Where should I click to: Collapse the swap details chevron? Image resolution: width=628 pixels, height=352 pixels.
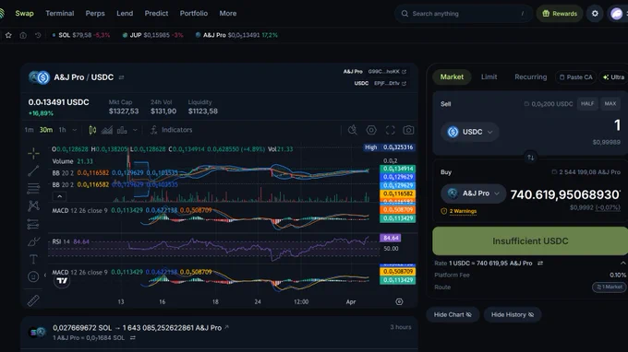tap(622, 264)
